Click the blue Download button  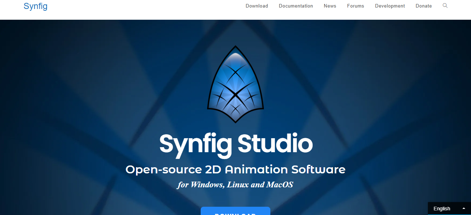tap(235, 211)
